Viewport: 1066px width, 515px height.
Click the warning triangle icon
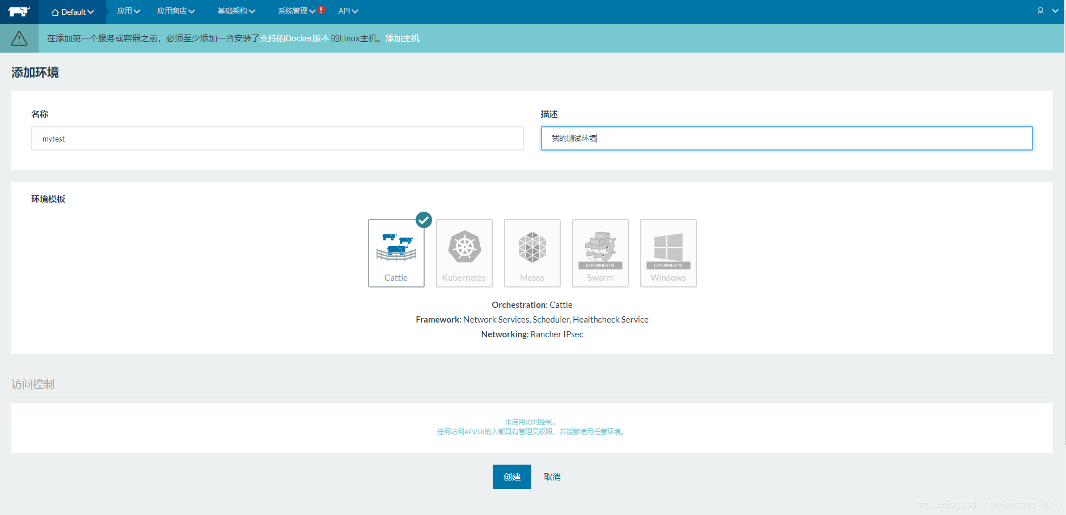[19, 38]
